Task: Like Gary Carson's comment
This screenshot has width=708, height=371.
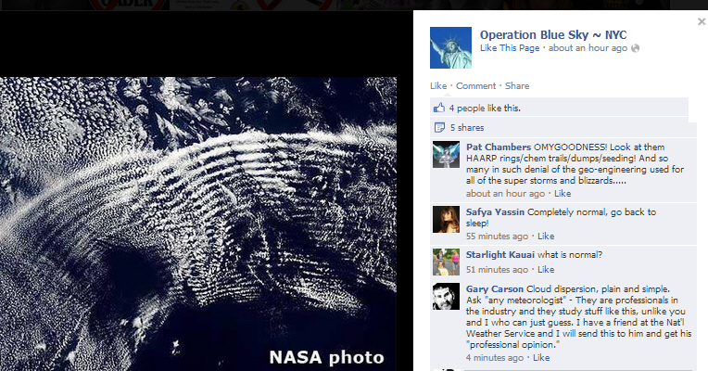Action: (x=541, y=358)
